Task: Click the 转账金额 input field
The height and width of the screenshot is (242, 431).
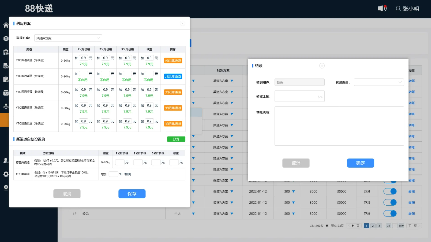Action: (x=299, y=96)
